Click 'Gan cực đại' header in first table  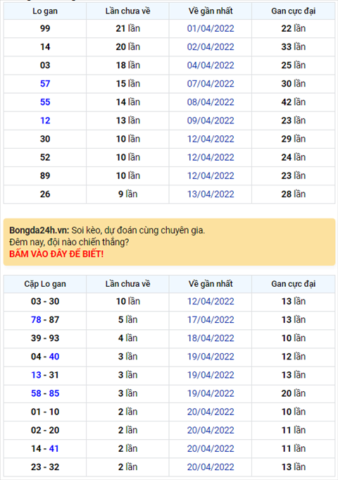[x=294, y=11]
